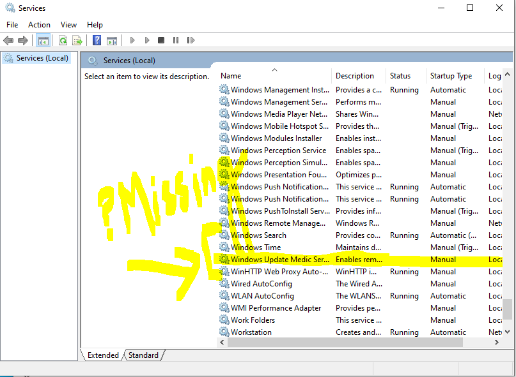Click 'Select an item to view its description' text
This screenshot has width=516, height=377.
(x=147, y=77)
